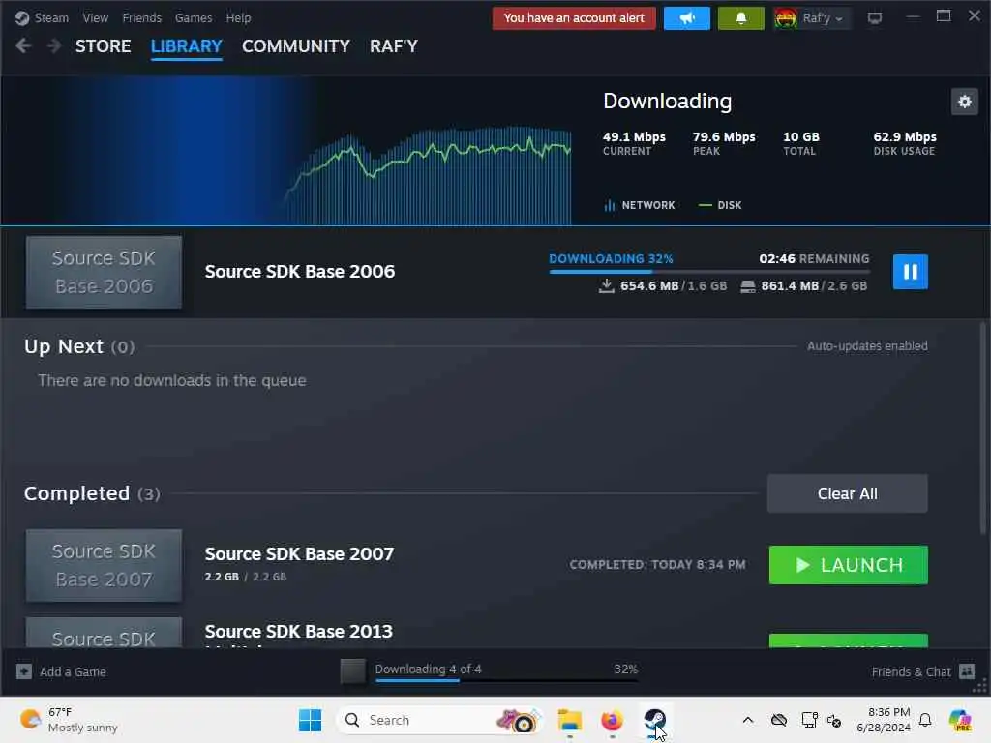Open the blue announcements megaphone
Viewport: 991px width, 743px height.
click(x=687, y=18)
